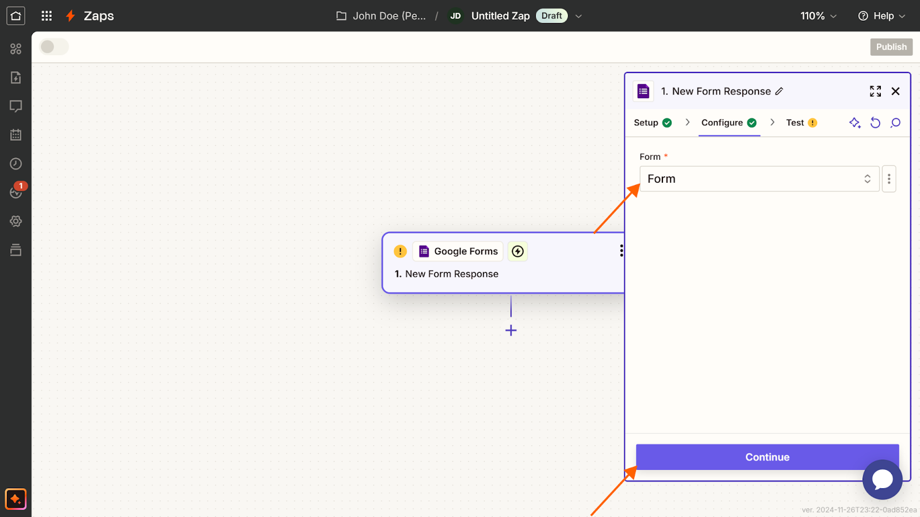Open the chat support bubble
Image resolution: width=920 pixels, height=517 pixels.
pyautogui.click(x=882, y=479)
